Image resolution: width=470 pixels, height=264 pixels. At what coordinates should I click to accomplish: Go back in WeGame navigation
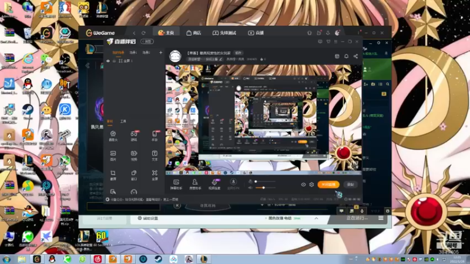[134, 33]
